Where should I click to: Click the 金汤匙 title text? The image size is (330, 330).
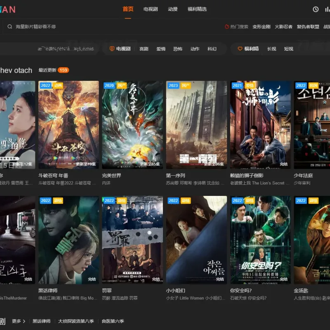pos(301,291)
